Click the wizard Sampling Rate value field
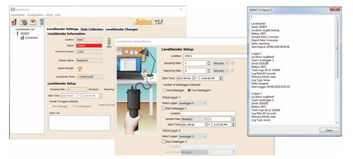The image size is (353, 159). coord(195,63)
